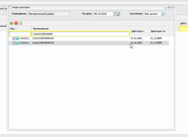The image size is (188, 137).
Task: Click date 01.01.0001 in the first row
Action: (137, 38)
